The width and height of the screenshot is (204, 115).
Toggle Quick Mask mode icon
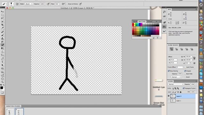coord(2,93)
